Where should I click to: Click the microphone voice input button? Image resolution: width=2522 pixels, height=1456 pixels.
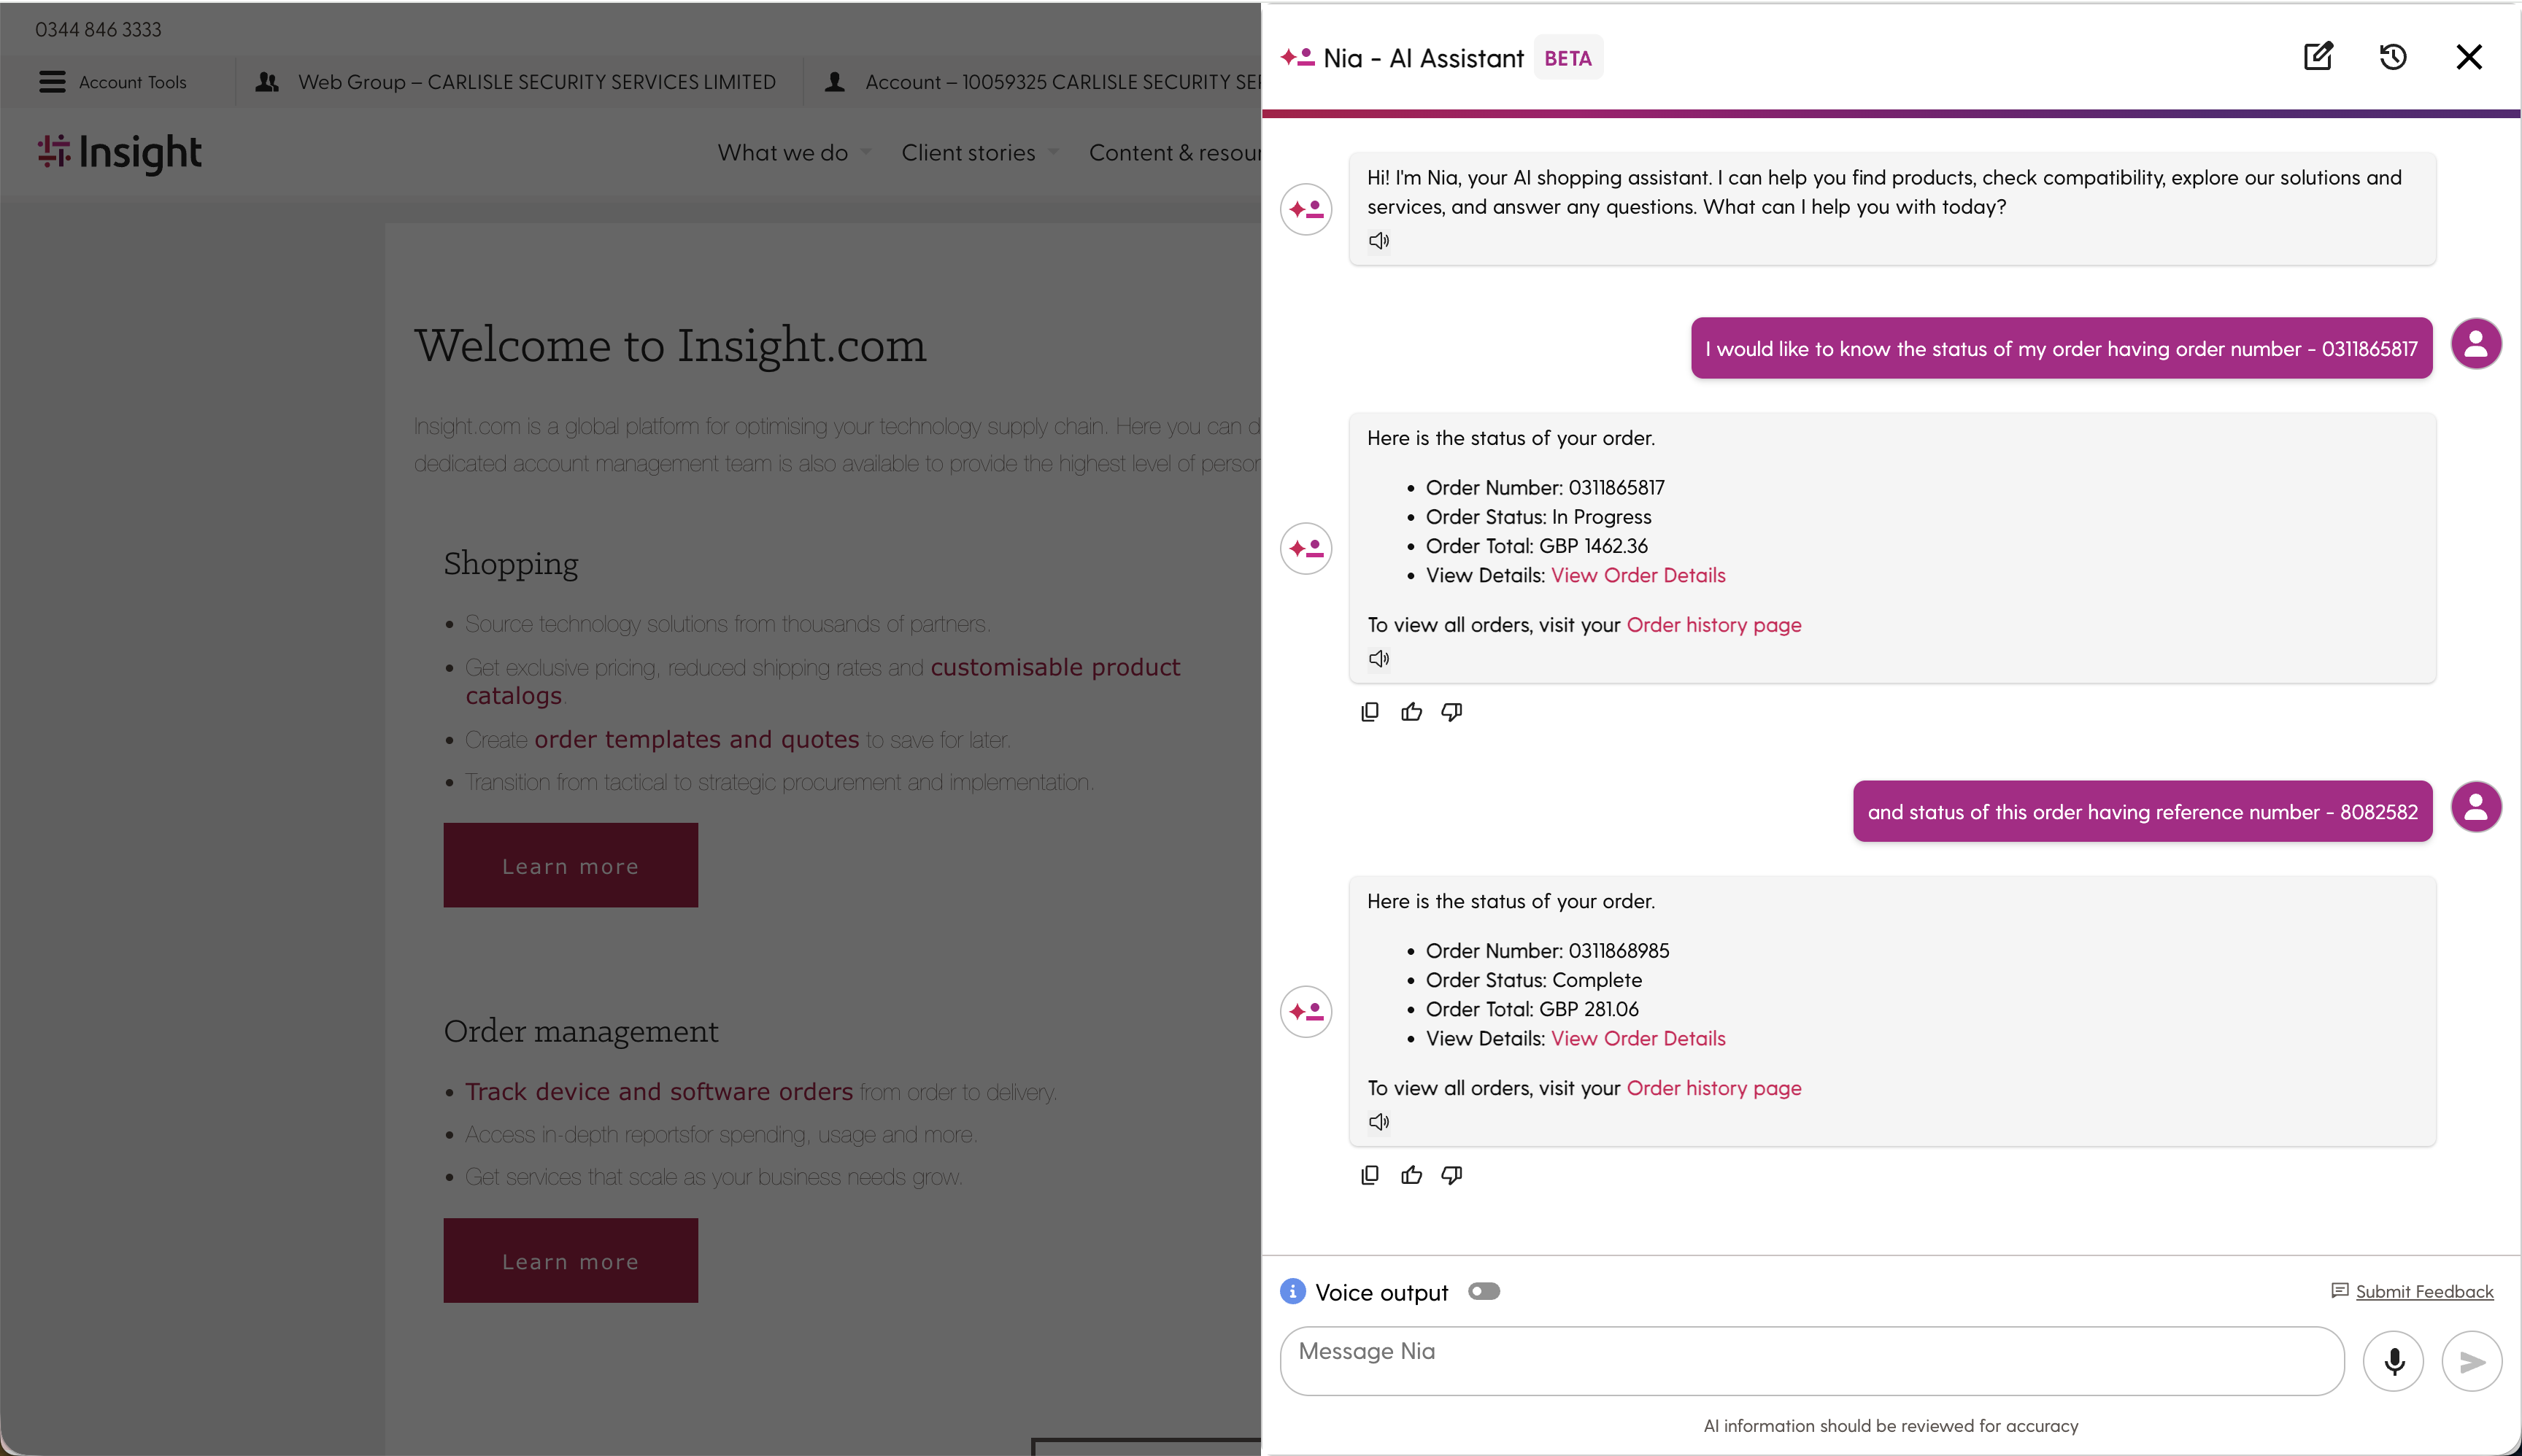(x=2394, y=1361)
